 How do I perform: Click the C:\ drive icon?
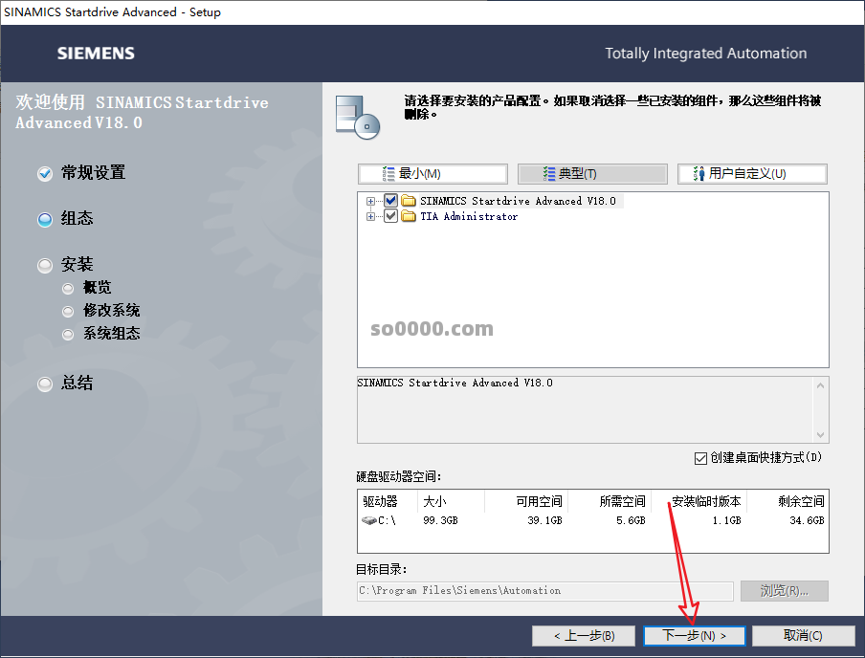point(369,520)
